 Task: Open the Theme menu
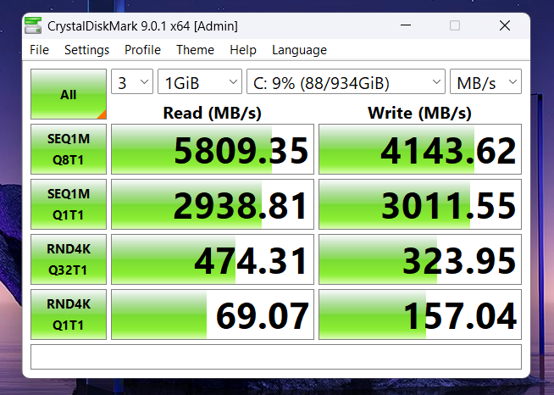point(195,50)
